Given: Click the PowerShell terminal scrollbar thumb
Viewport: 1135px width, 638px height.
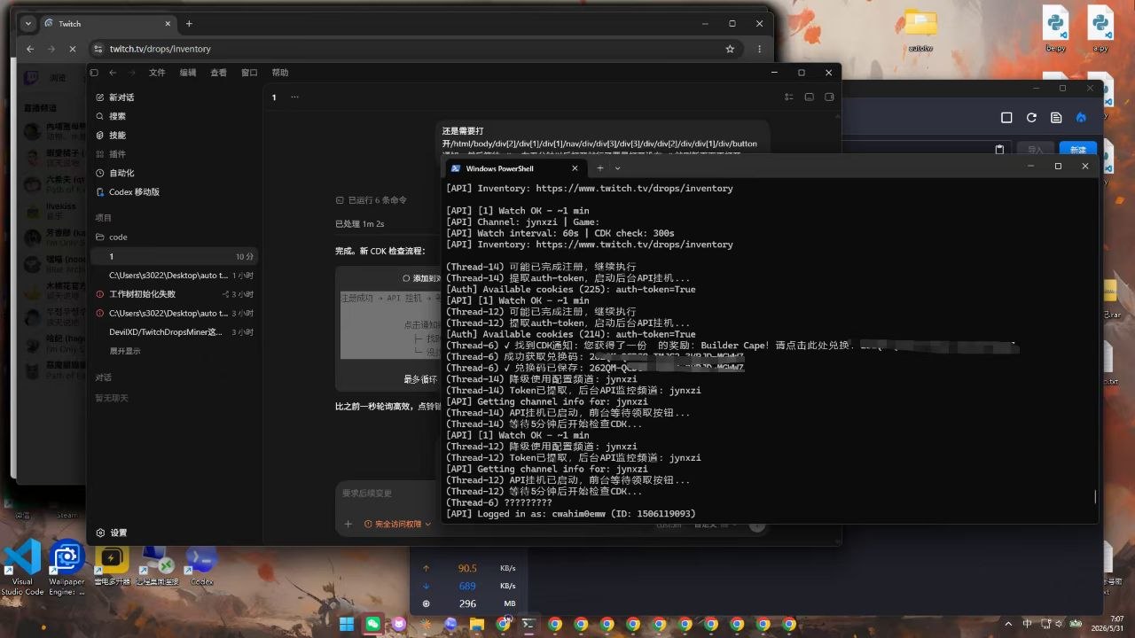Looking at the screenshot, I should tap(1096, 497).
